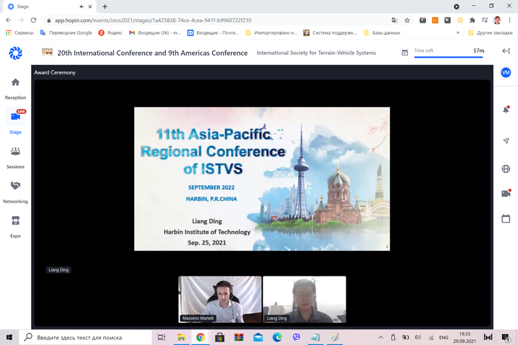The width and height of the screenshot is (518, 345).
Task: Open Другие закладки folder
Action: click(x=490, y=32)
